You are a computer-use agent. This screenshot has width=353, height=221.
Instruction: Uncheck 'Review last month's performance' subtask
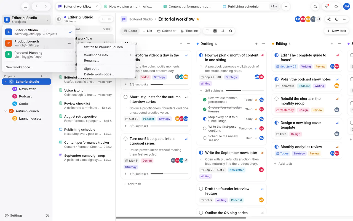point(205,100)
